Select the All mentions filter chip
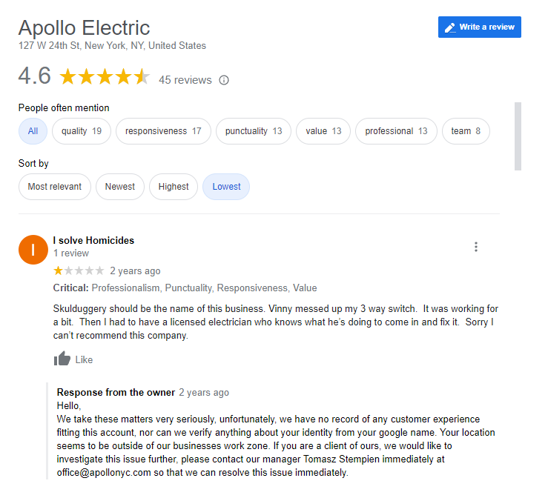The height and width of the screenshot is (498, 548). click(33, 131)
